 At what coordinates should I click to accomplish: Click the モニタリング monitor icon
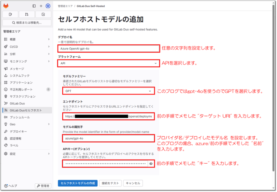coord(6,61)
